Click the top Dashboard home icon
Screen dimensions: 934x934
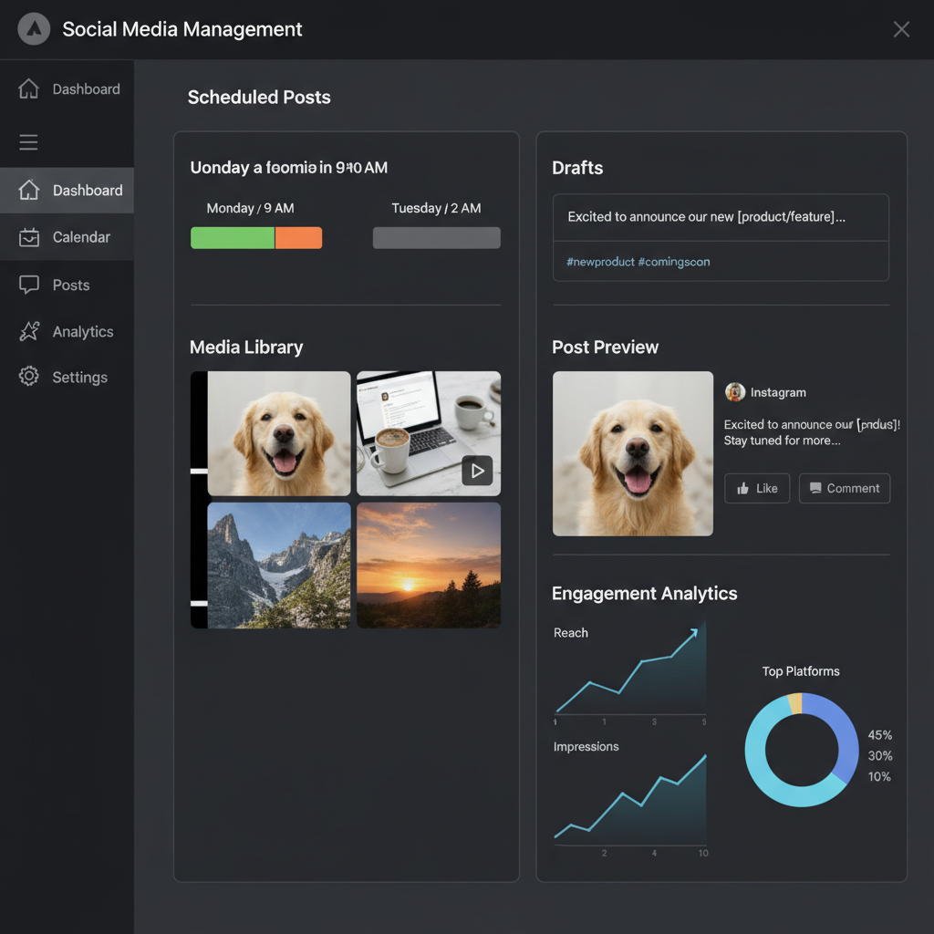tap(29, 88)
